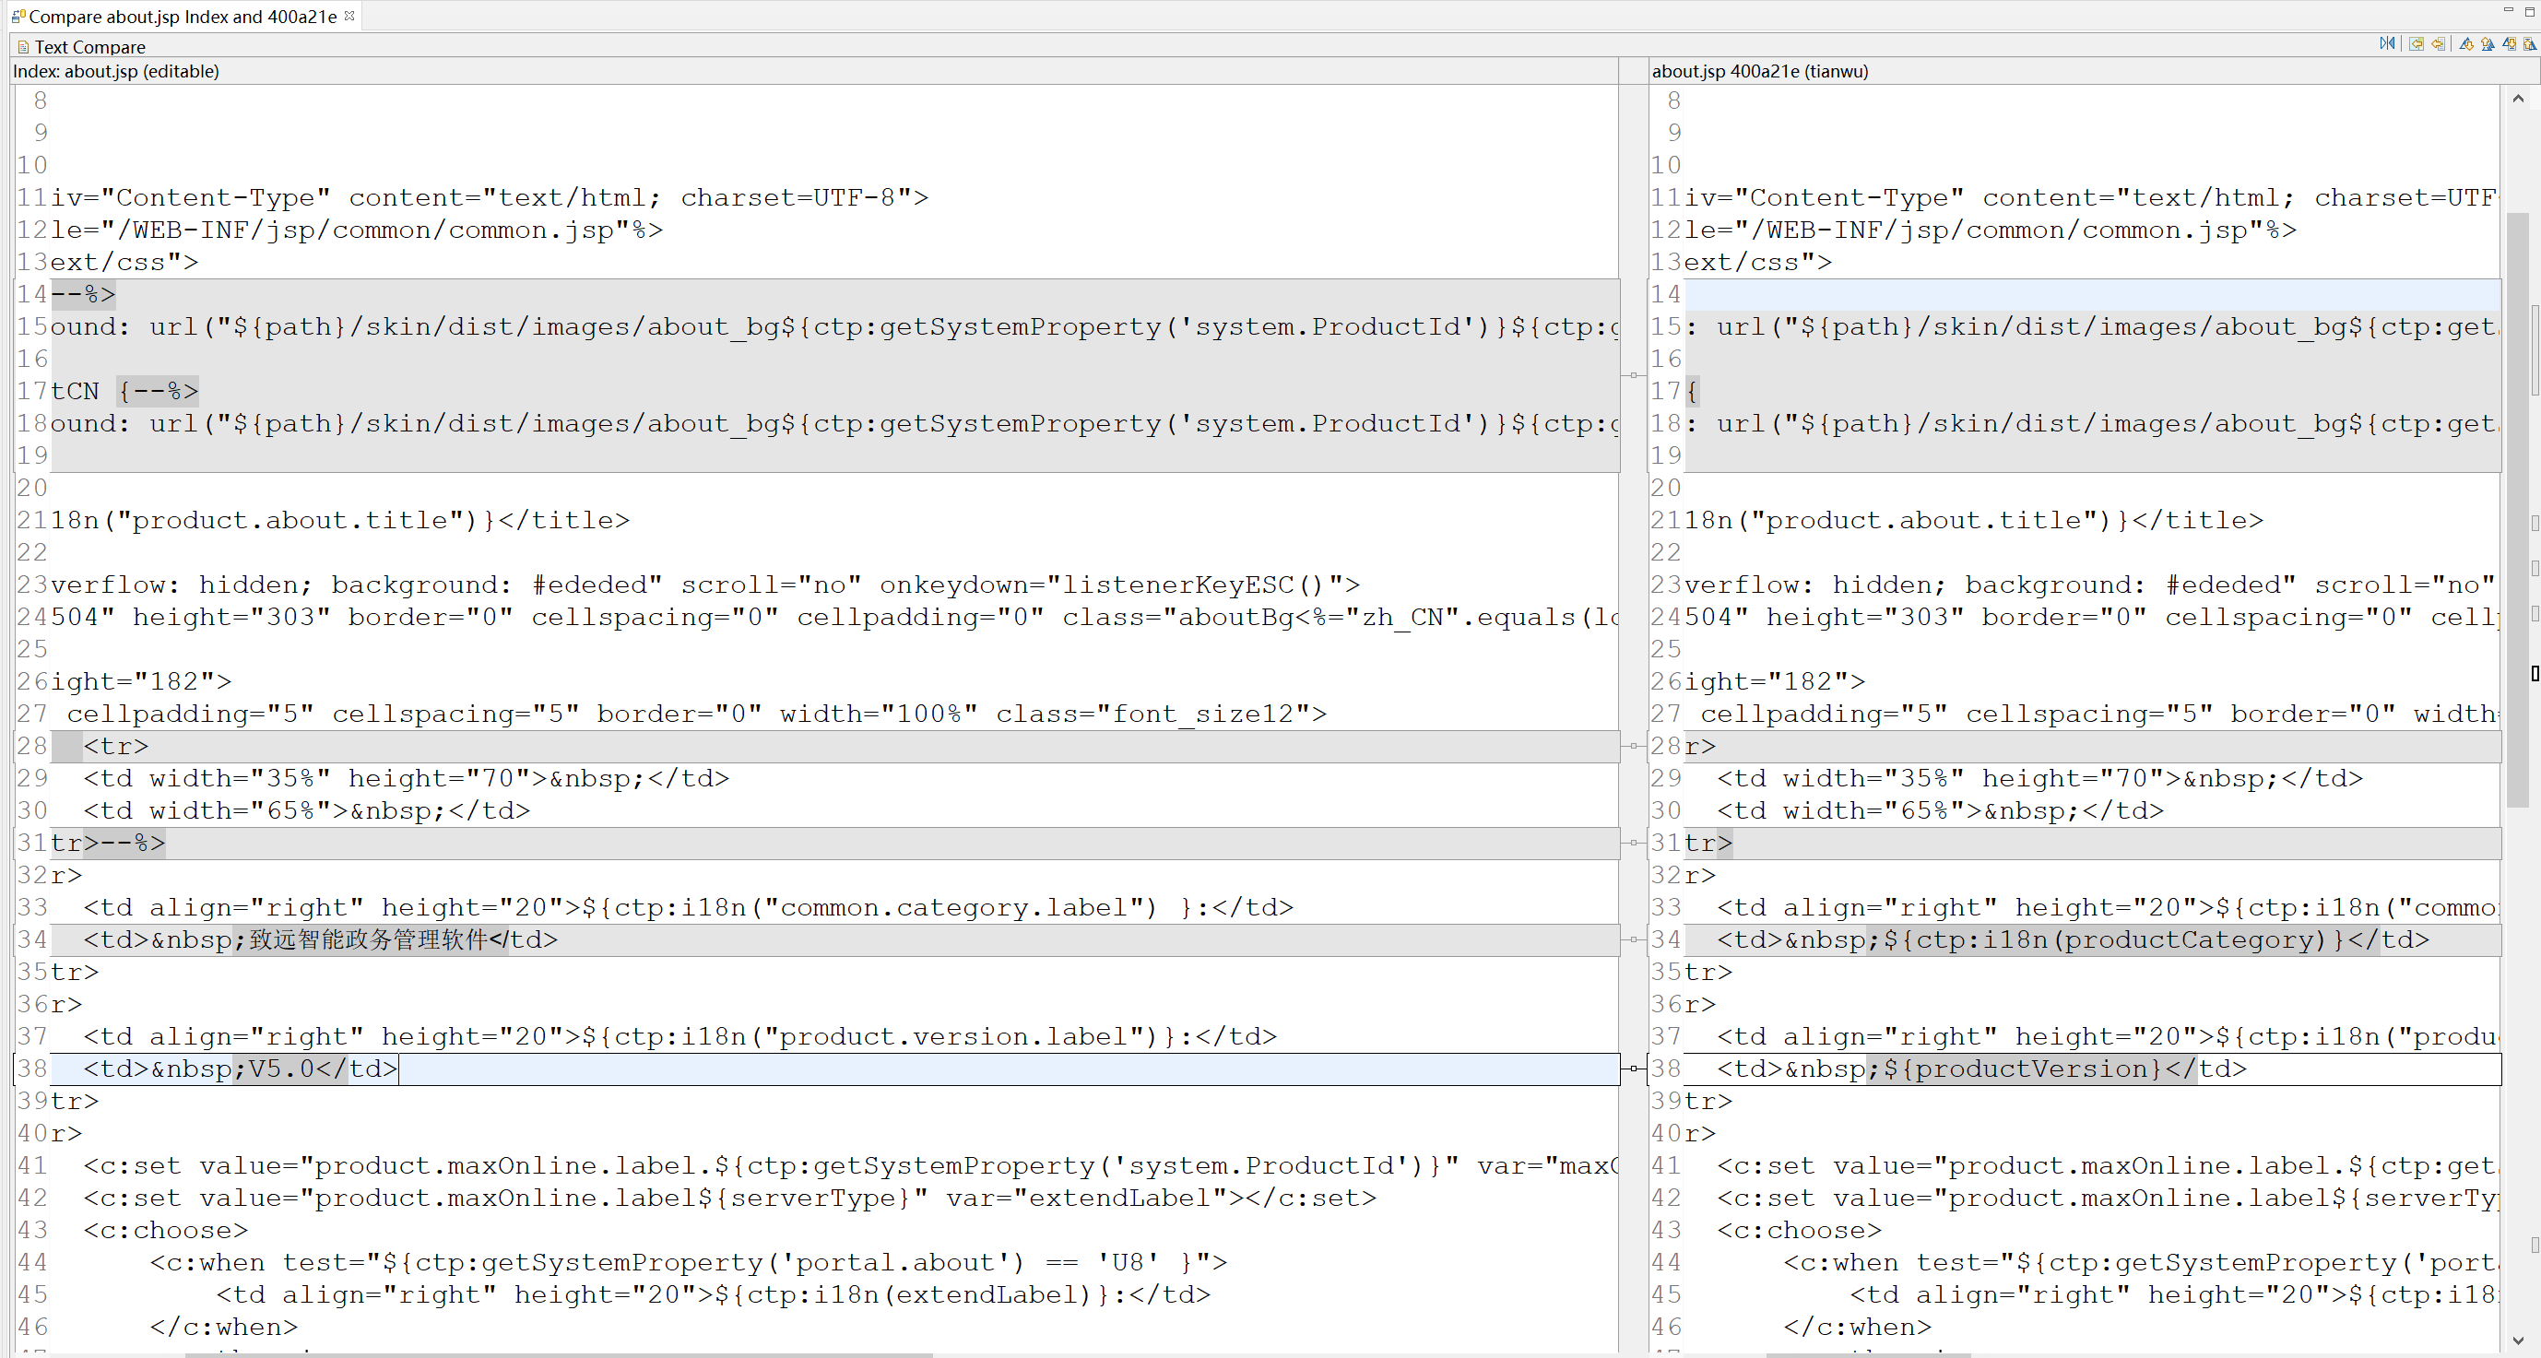Click the Text Compare pane title

coord(89,46)
